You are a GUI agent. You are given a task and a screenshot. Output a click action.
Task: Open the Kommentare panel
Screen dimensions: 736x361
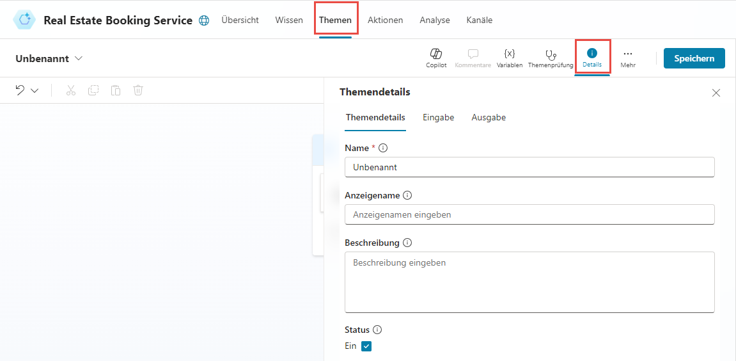click(x=473, y=58)
